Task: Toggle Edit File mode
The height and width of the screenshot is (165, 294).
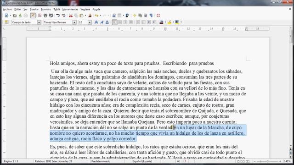Action: (33, 16)
